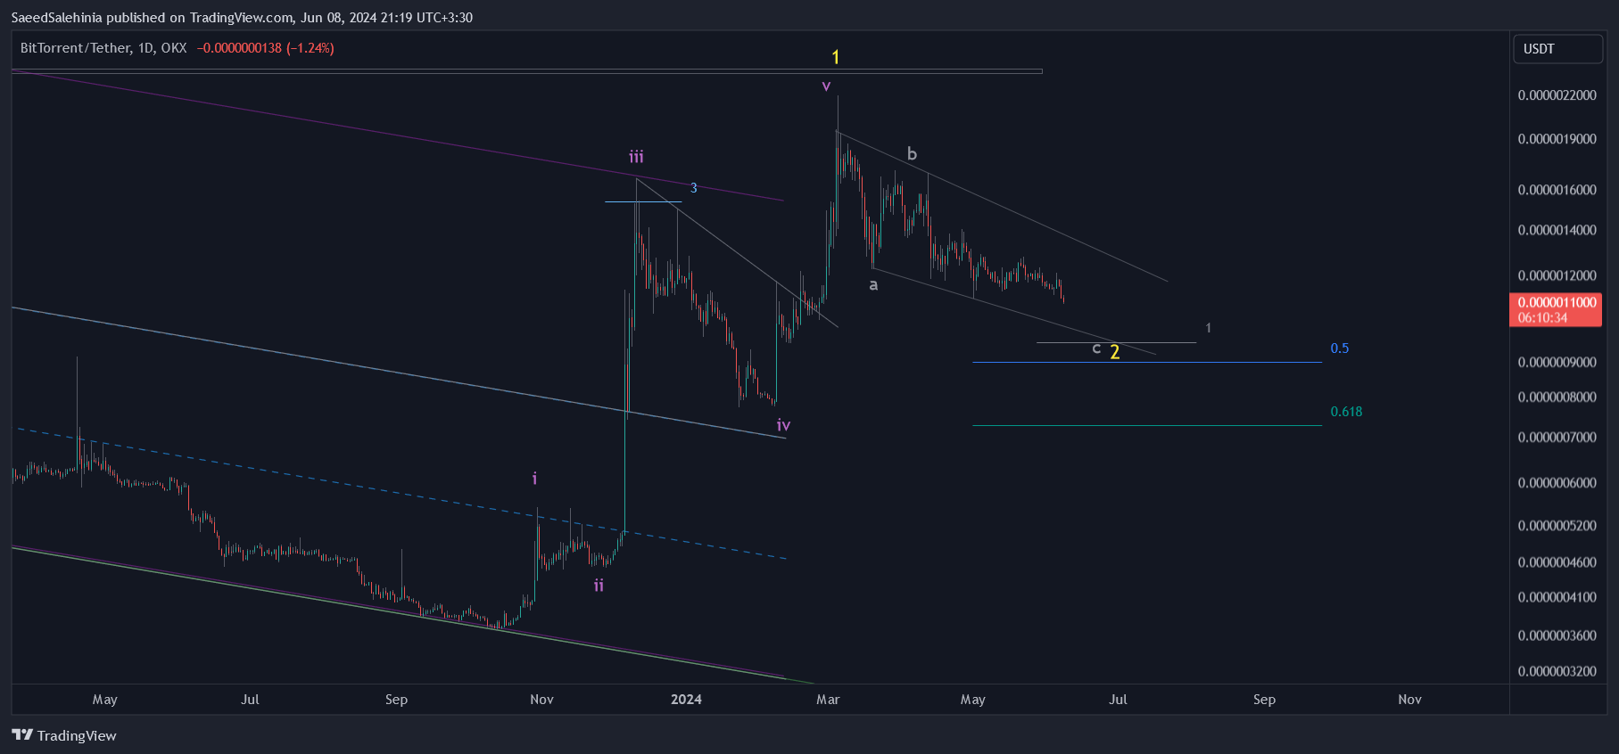Screen dimensions: 1619x754
Task: Select the yellow wave 2 label
Action: point(1114,352)
